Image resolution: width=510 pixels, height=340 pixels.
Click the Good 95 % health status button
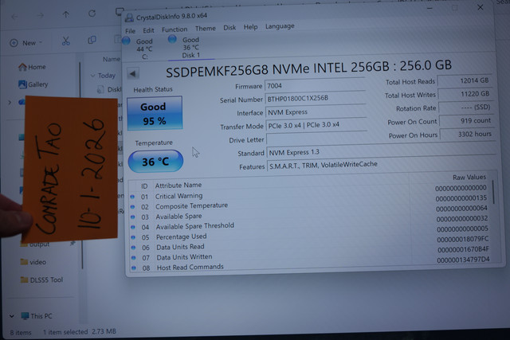pyautogui.click(x=155, y=113)
